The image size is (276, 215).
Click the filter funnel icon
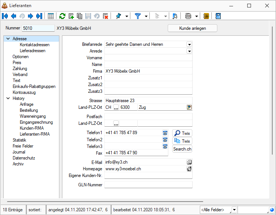tap(138, 16)
